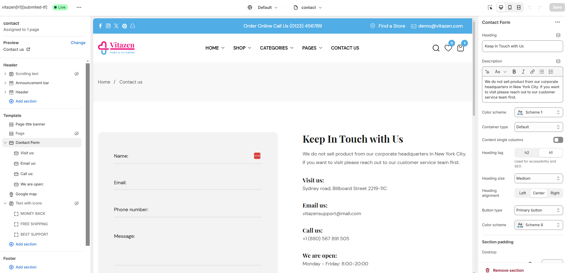Open the store search magnifier icon
The width and height of the screenshot is (565, 273).
436,48
